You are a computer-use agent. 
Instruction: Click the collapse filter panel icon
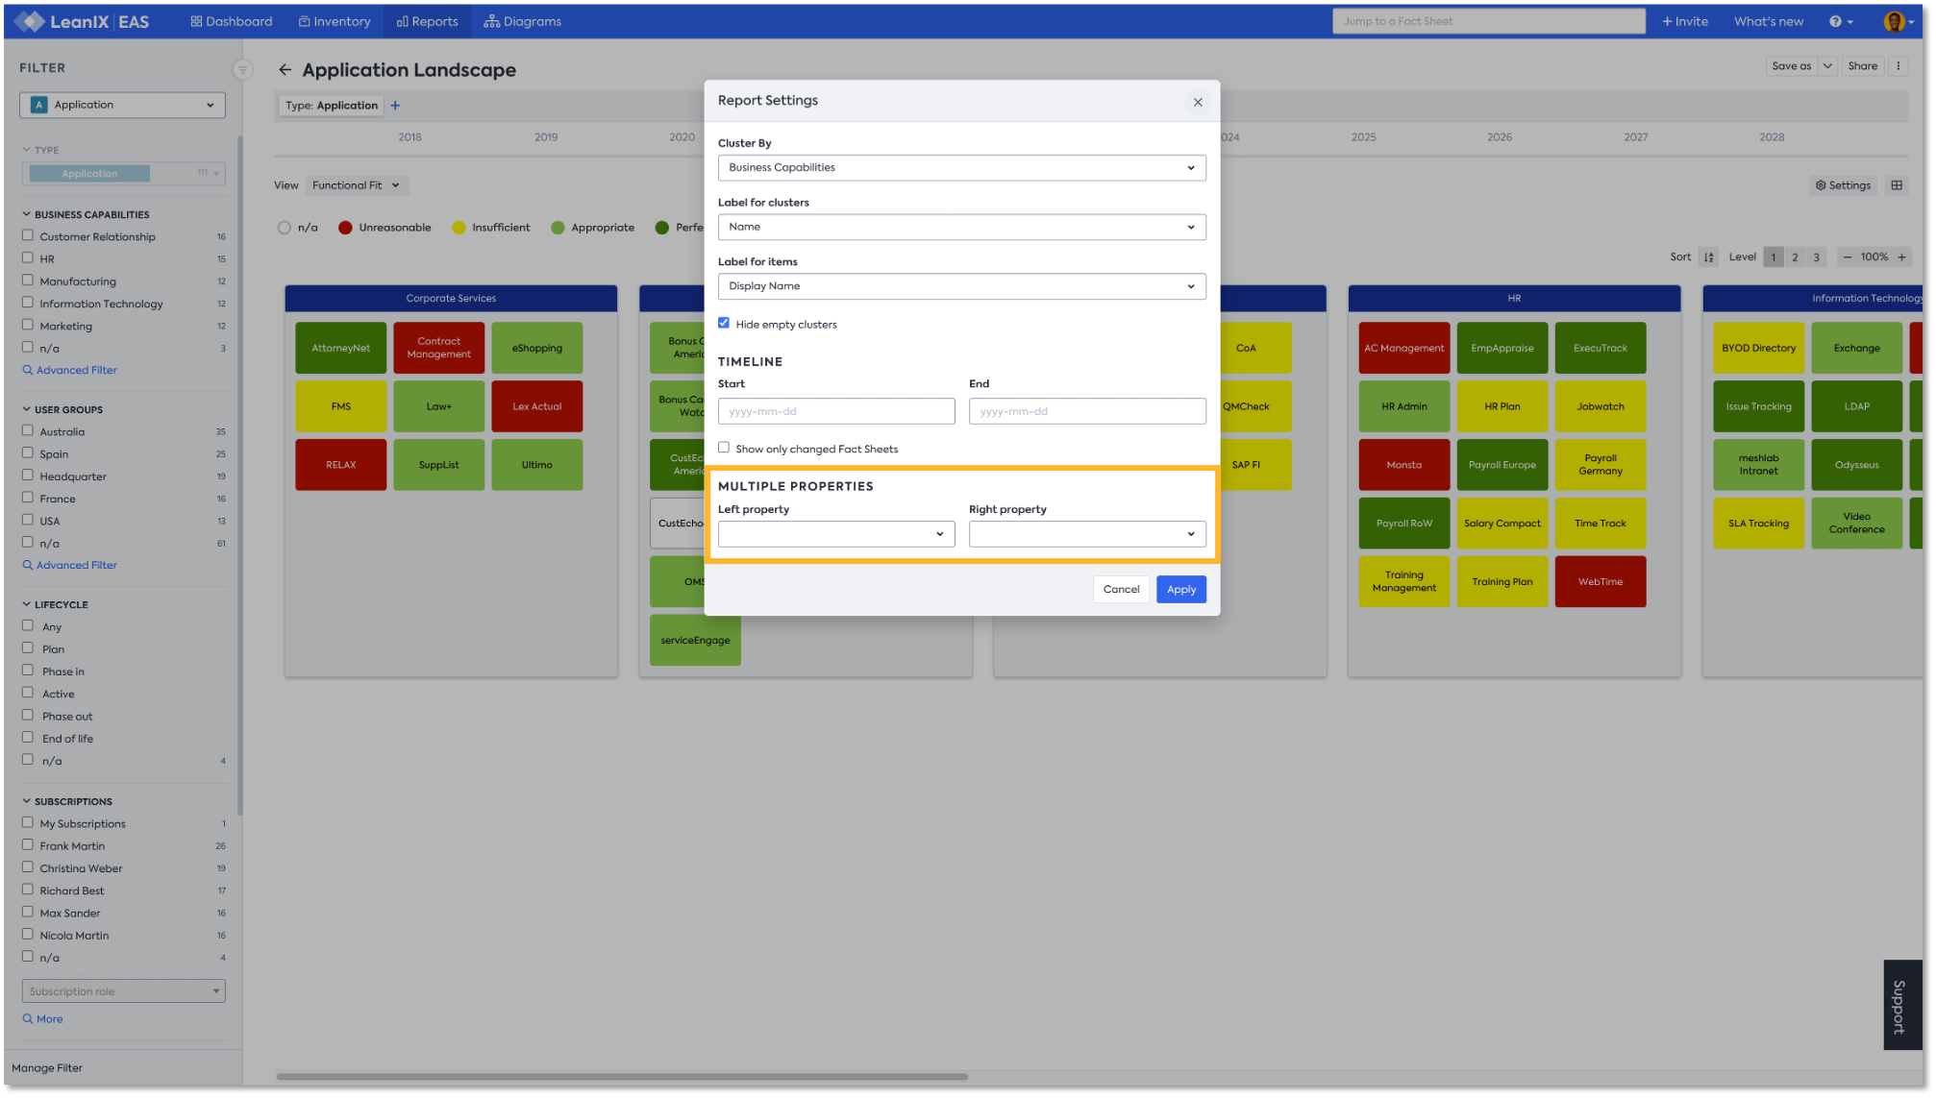(242, 69)
